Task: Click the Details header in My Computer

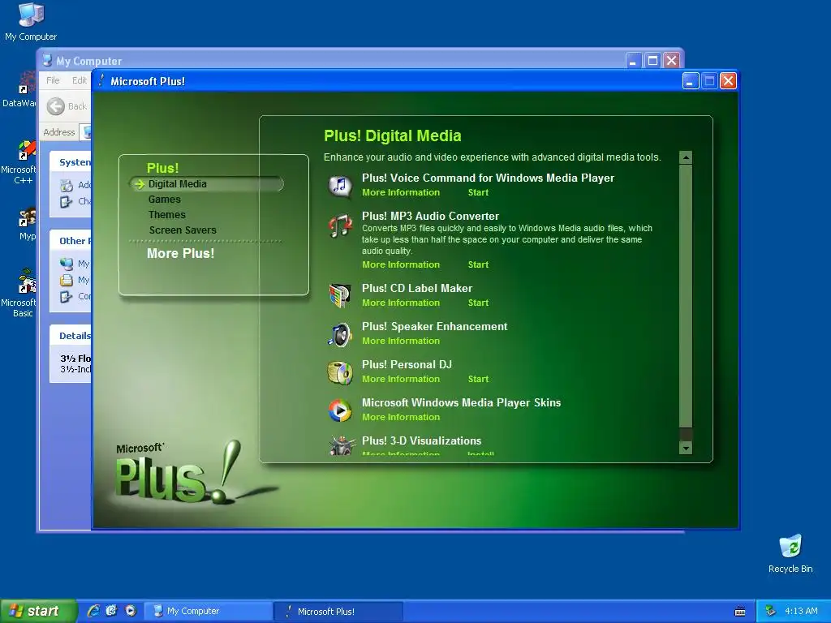Action: (x=75, y=336)
